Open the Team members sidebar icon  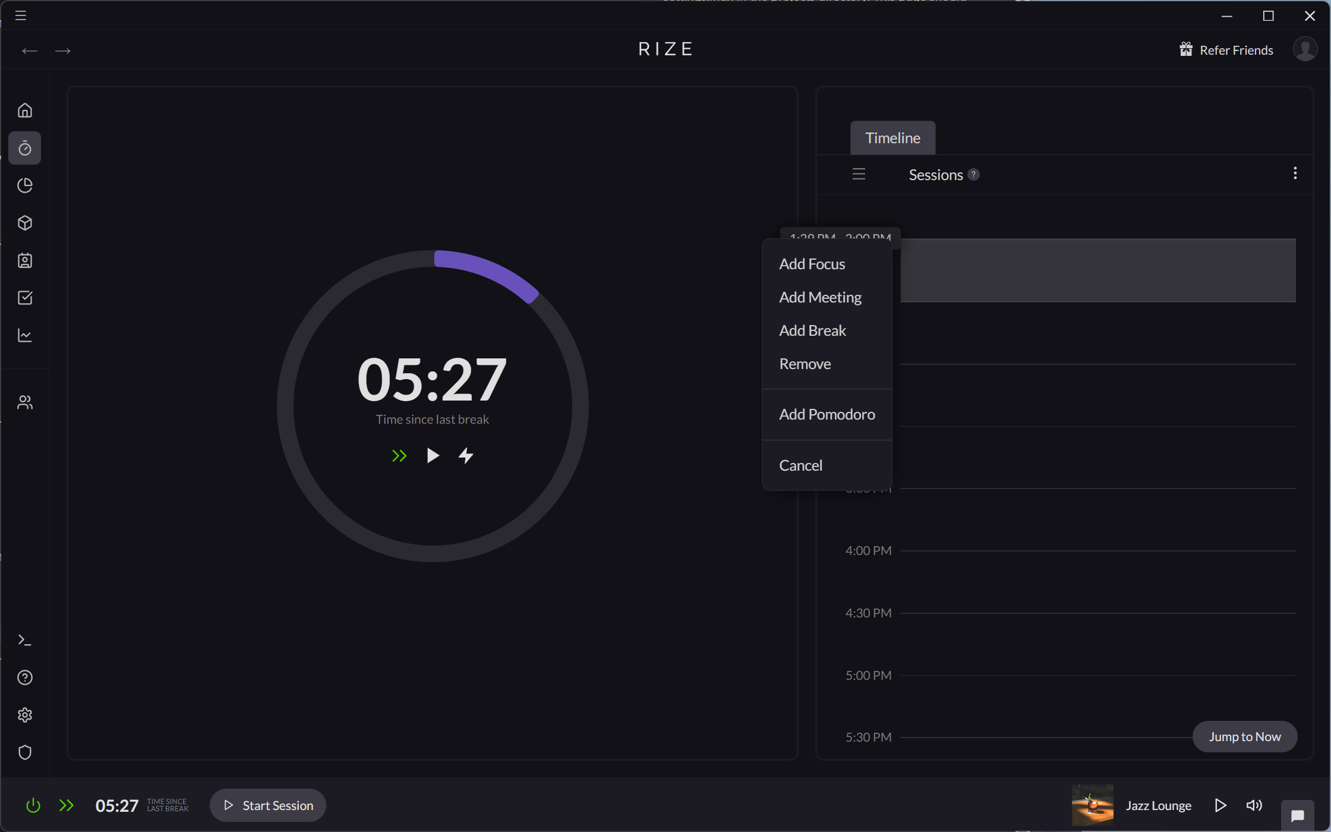[x=25, y=402]
